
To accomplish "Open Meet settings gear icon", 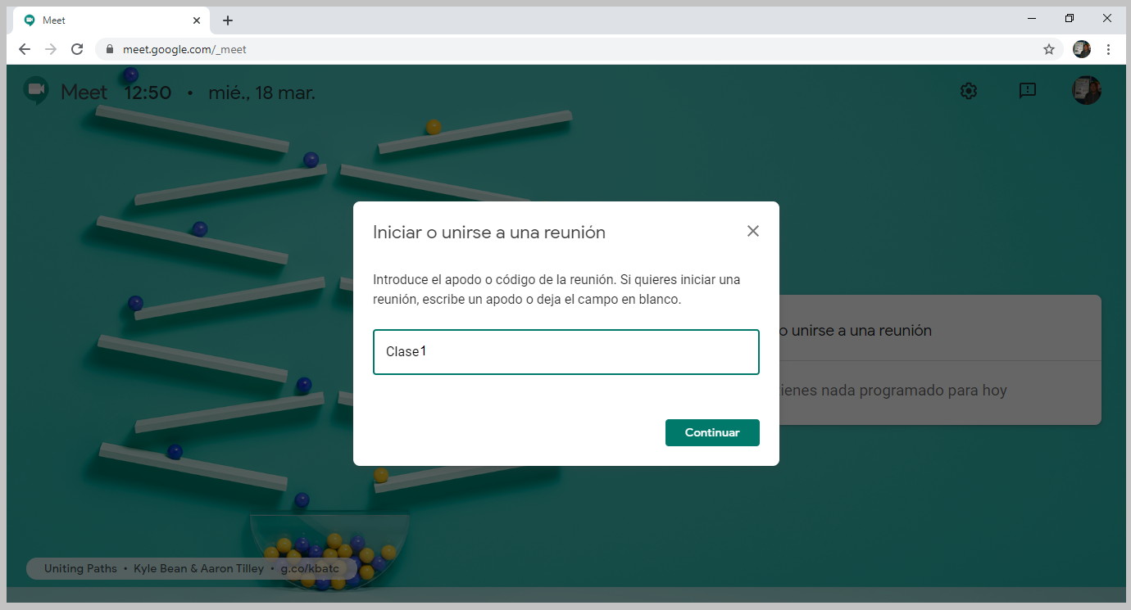I will [969, 91].
